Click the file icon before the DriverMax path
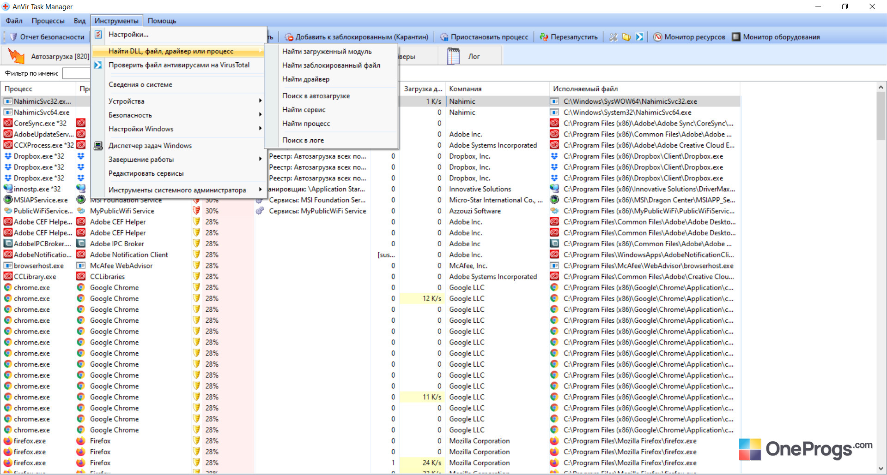887x475 pixels. [554, 189]
